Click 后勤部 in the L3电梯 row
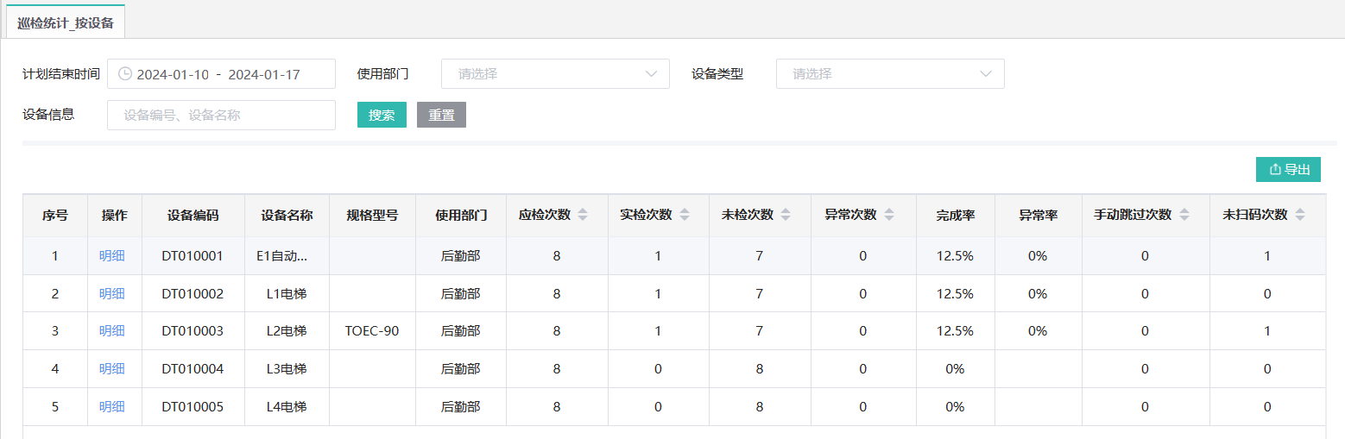 pos(460,369)
